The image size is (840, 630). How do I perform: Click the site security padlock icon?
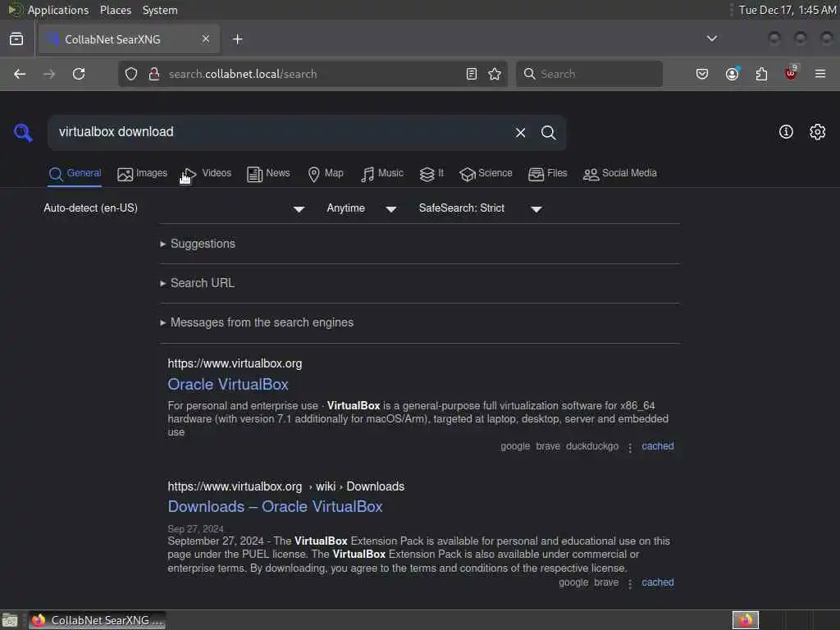tap(154, 74)
